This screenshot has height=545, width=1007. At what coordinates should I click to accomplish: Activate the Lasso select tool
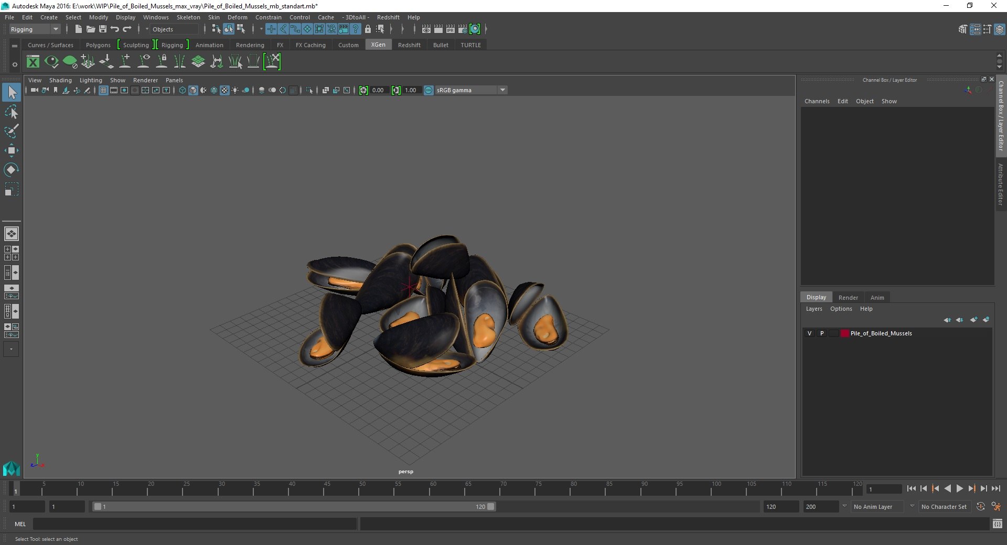click(11, 112)
